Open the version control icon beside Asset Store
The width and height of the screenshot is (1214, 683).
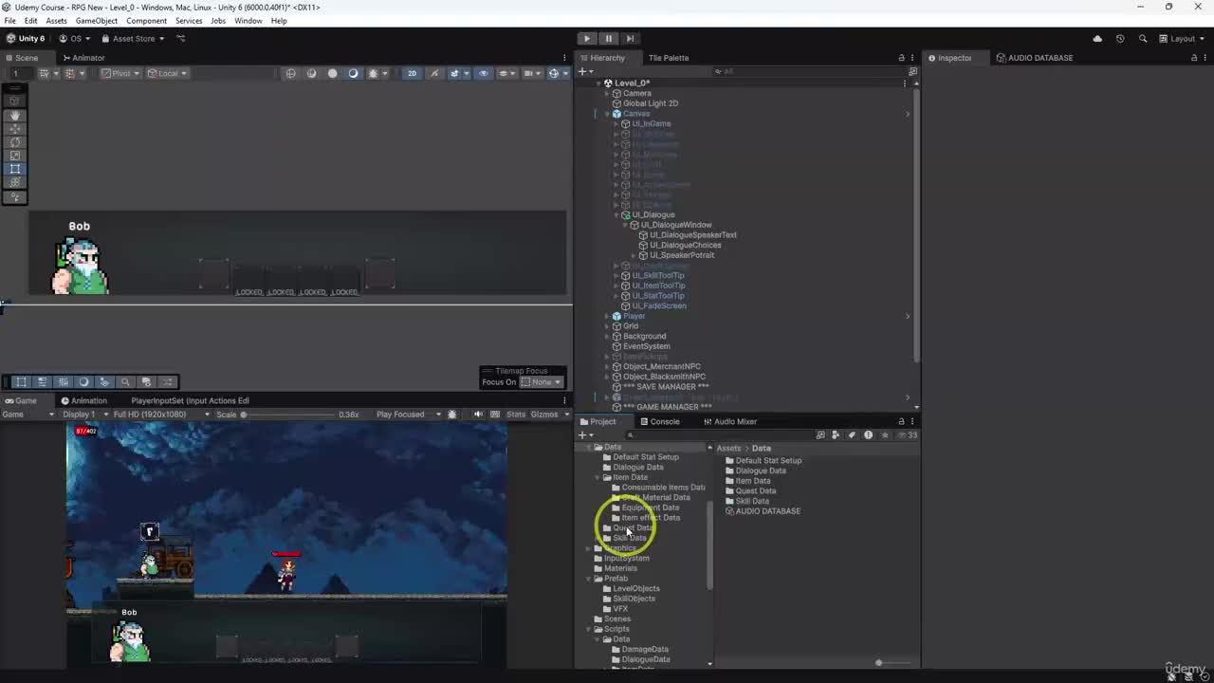click(x=181, y=39)
